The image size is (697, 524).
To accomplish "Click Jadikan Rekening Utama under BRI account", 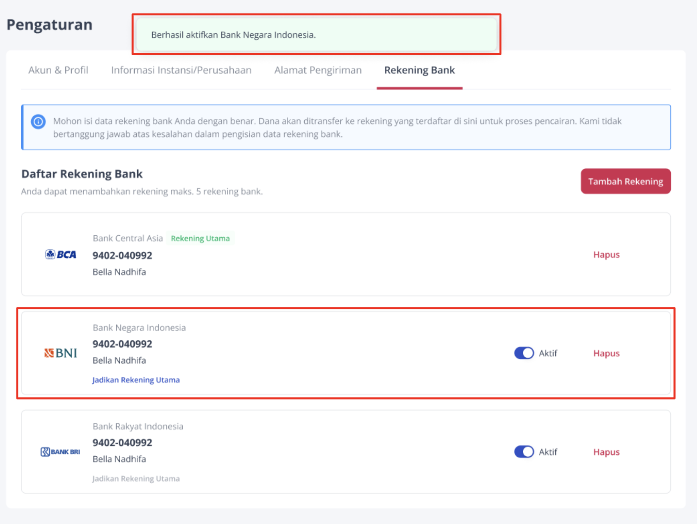I will pos(136,479).
